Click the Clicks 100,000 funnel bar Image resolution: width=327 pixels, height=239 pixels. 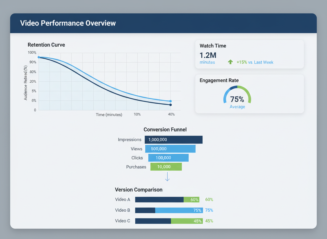(168, 158)
